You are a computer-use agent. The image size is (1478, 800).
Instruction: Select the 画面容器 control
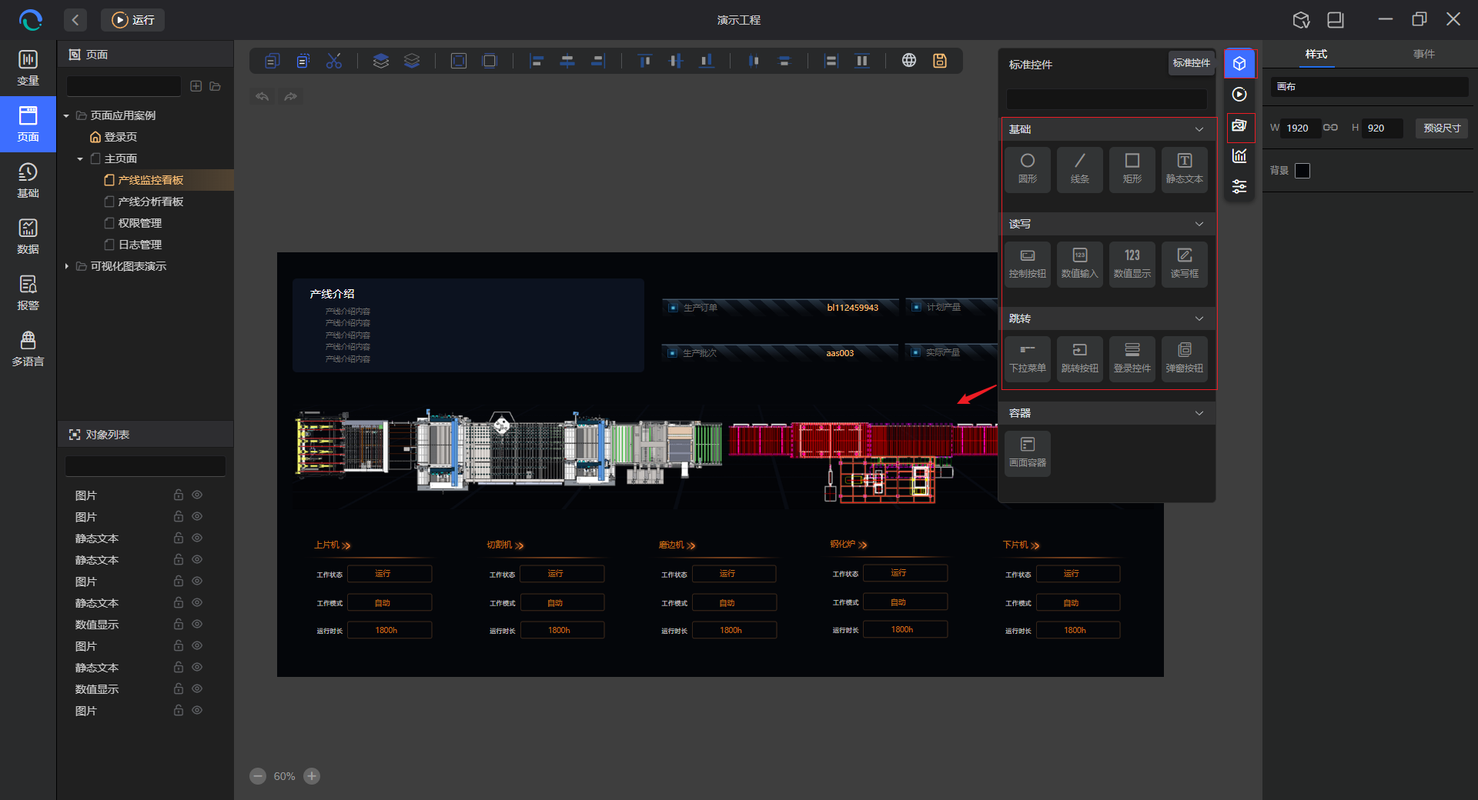(x=1028, y=453)
